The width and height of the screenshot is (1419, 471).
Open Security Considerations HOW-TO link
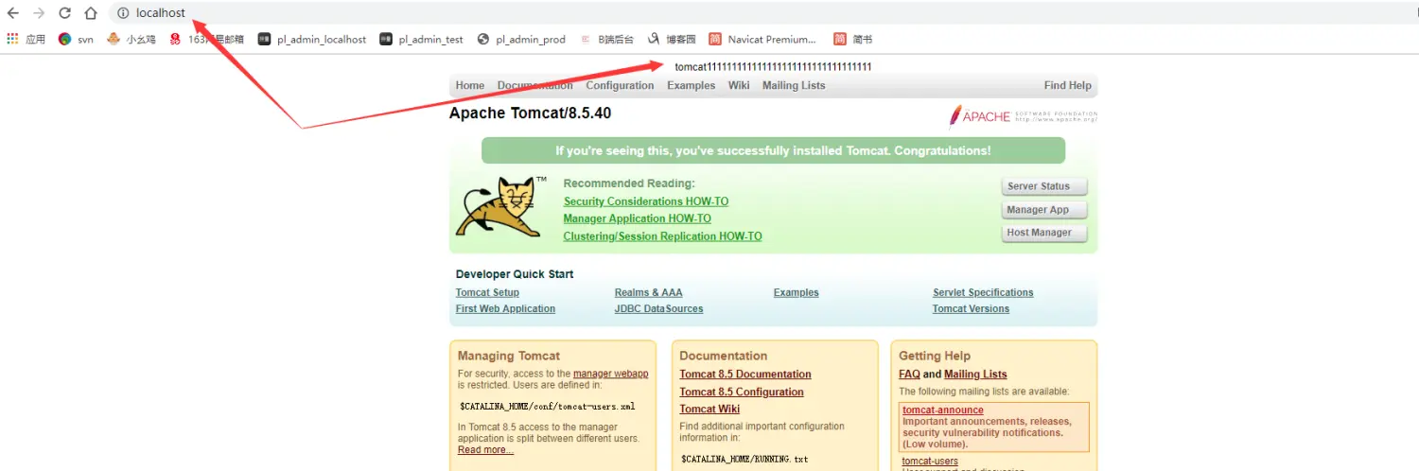[646, 201]
